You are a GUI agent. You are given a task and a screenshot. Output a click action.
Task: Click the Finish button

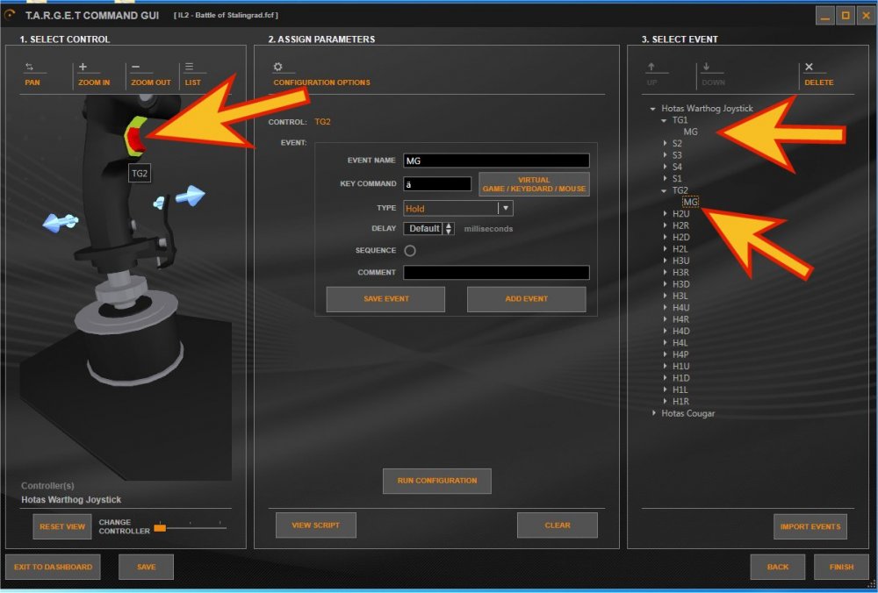click(x=842, y=568)
